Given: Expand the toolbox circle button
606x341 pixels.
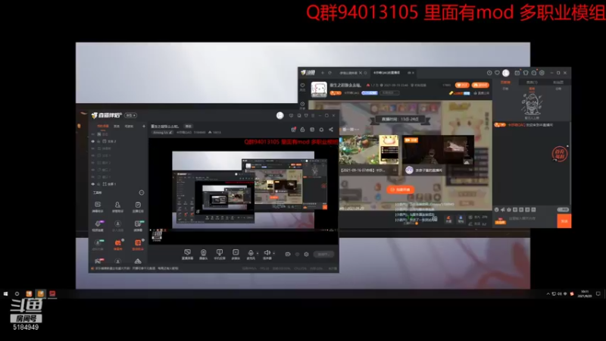Looking at the screenshot, I should tap(142, 192).
